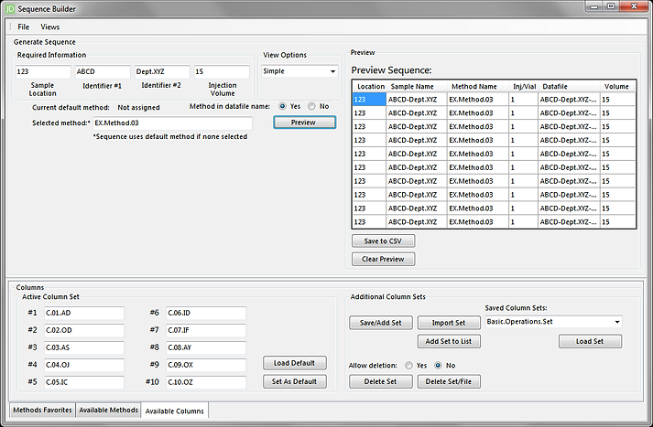Close the Sequence Builder window
653x427 pixels.
click(634, 6)
